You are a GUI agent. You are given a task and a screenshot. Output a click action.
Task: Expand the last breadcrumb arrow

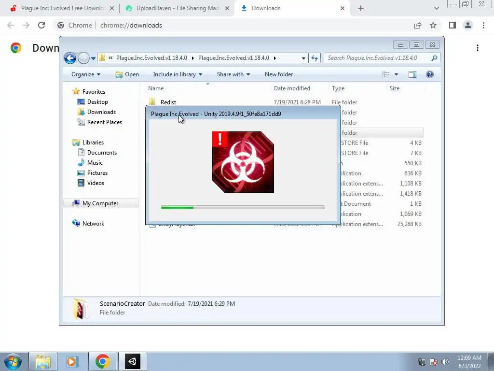[274, 58]
